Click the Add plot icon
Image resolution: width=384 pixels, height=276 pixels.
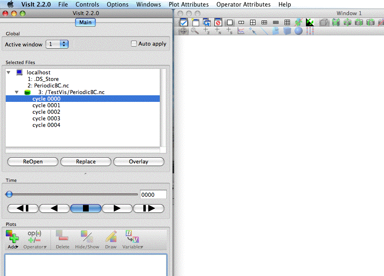(12, 237)
